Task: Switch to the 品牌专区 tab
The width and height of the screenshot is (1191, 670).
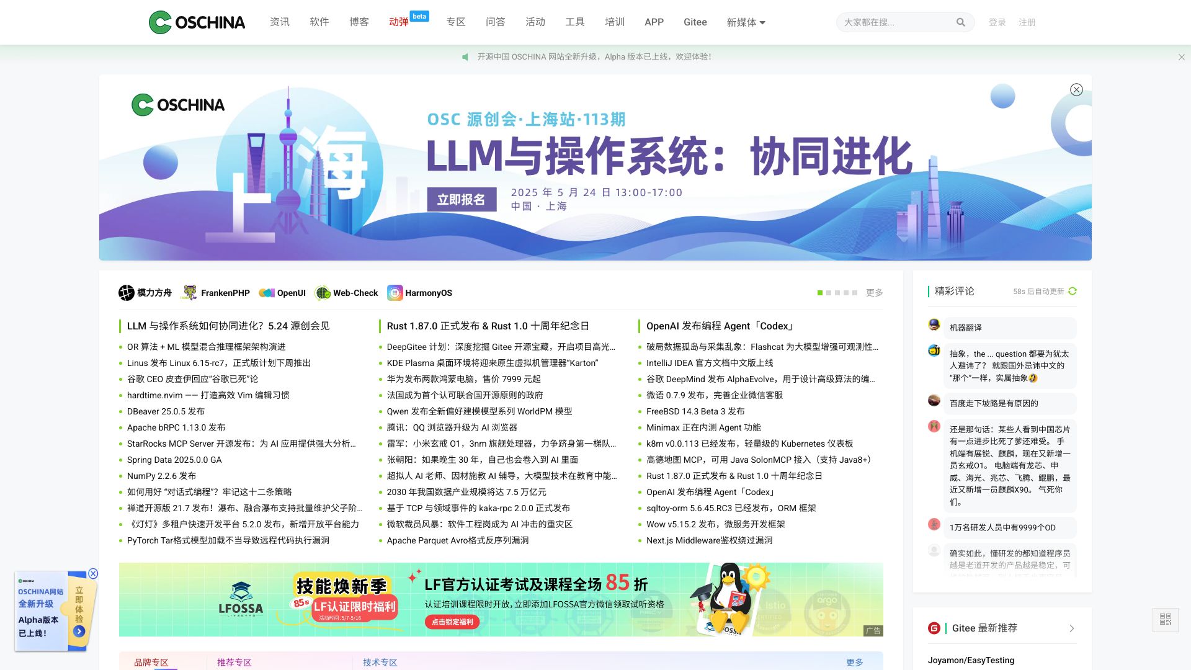Action: pyautogui.click(x=151, y=662)
